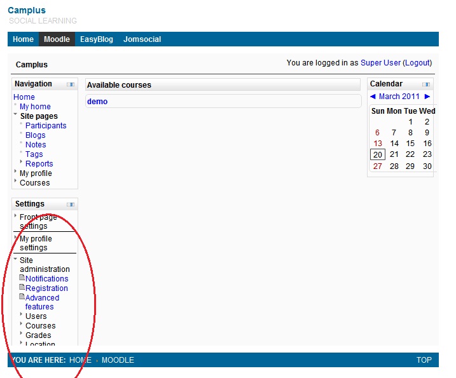The width and height of the screenshot is (456, 378).
Task: Open the demo course link
Action: tap(97, 102)
